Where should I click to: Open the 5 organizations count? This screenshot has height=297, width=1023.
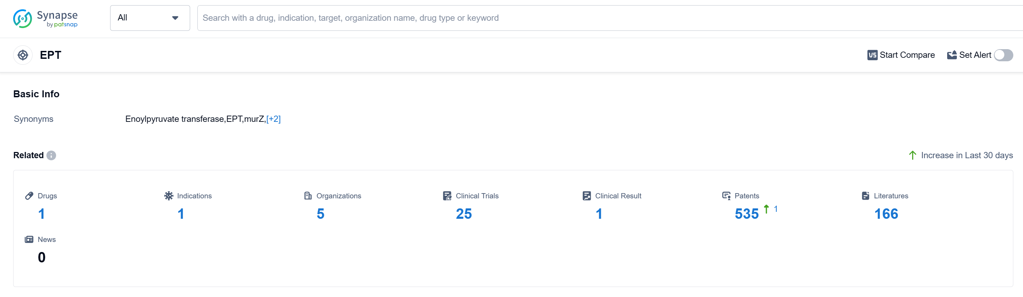pos(320,214)
